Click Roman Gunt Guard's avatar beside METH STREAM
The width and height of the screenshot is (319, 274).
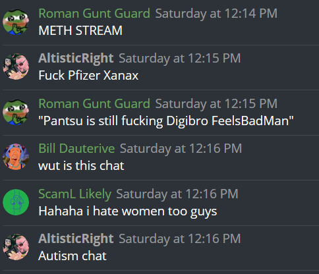[16, 22]
